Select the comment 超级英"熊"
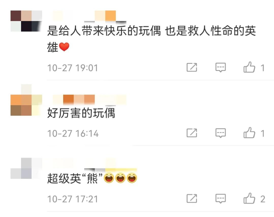This screenshot has height=217, width=274. pos(92,178)
